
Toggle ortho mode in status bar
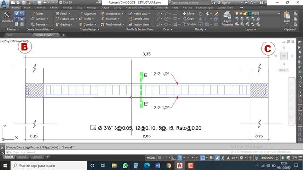tap(174, 158)
